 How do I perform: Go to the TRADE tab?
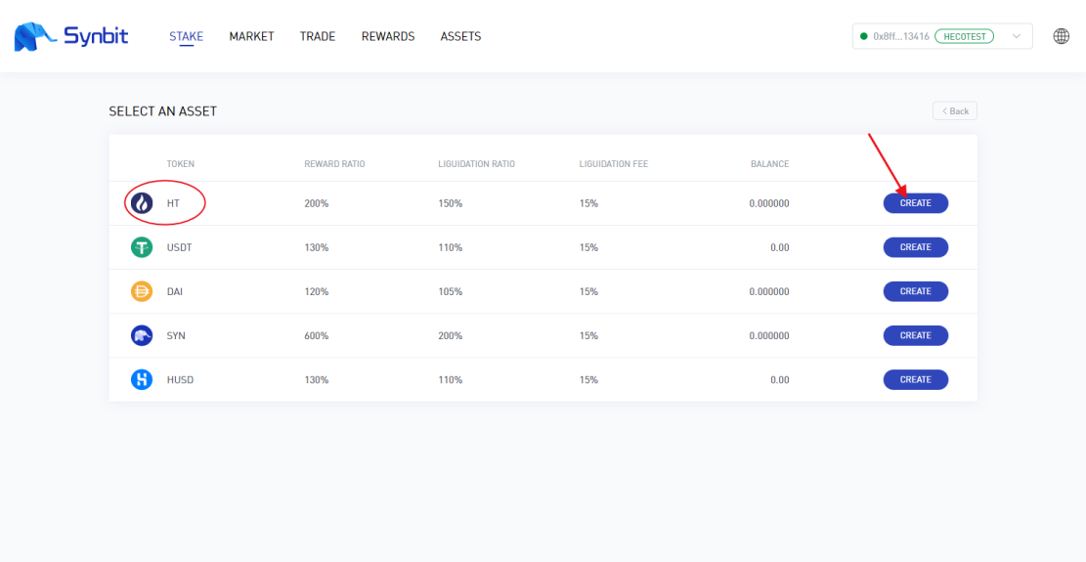pyautogui.click(x=318, y=37)
